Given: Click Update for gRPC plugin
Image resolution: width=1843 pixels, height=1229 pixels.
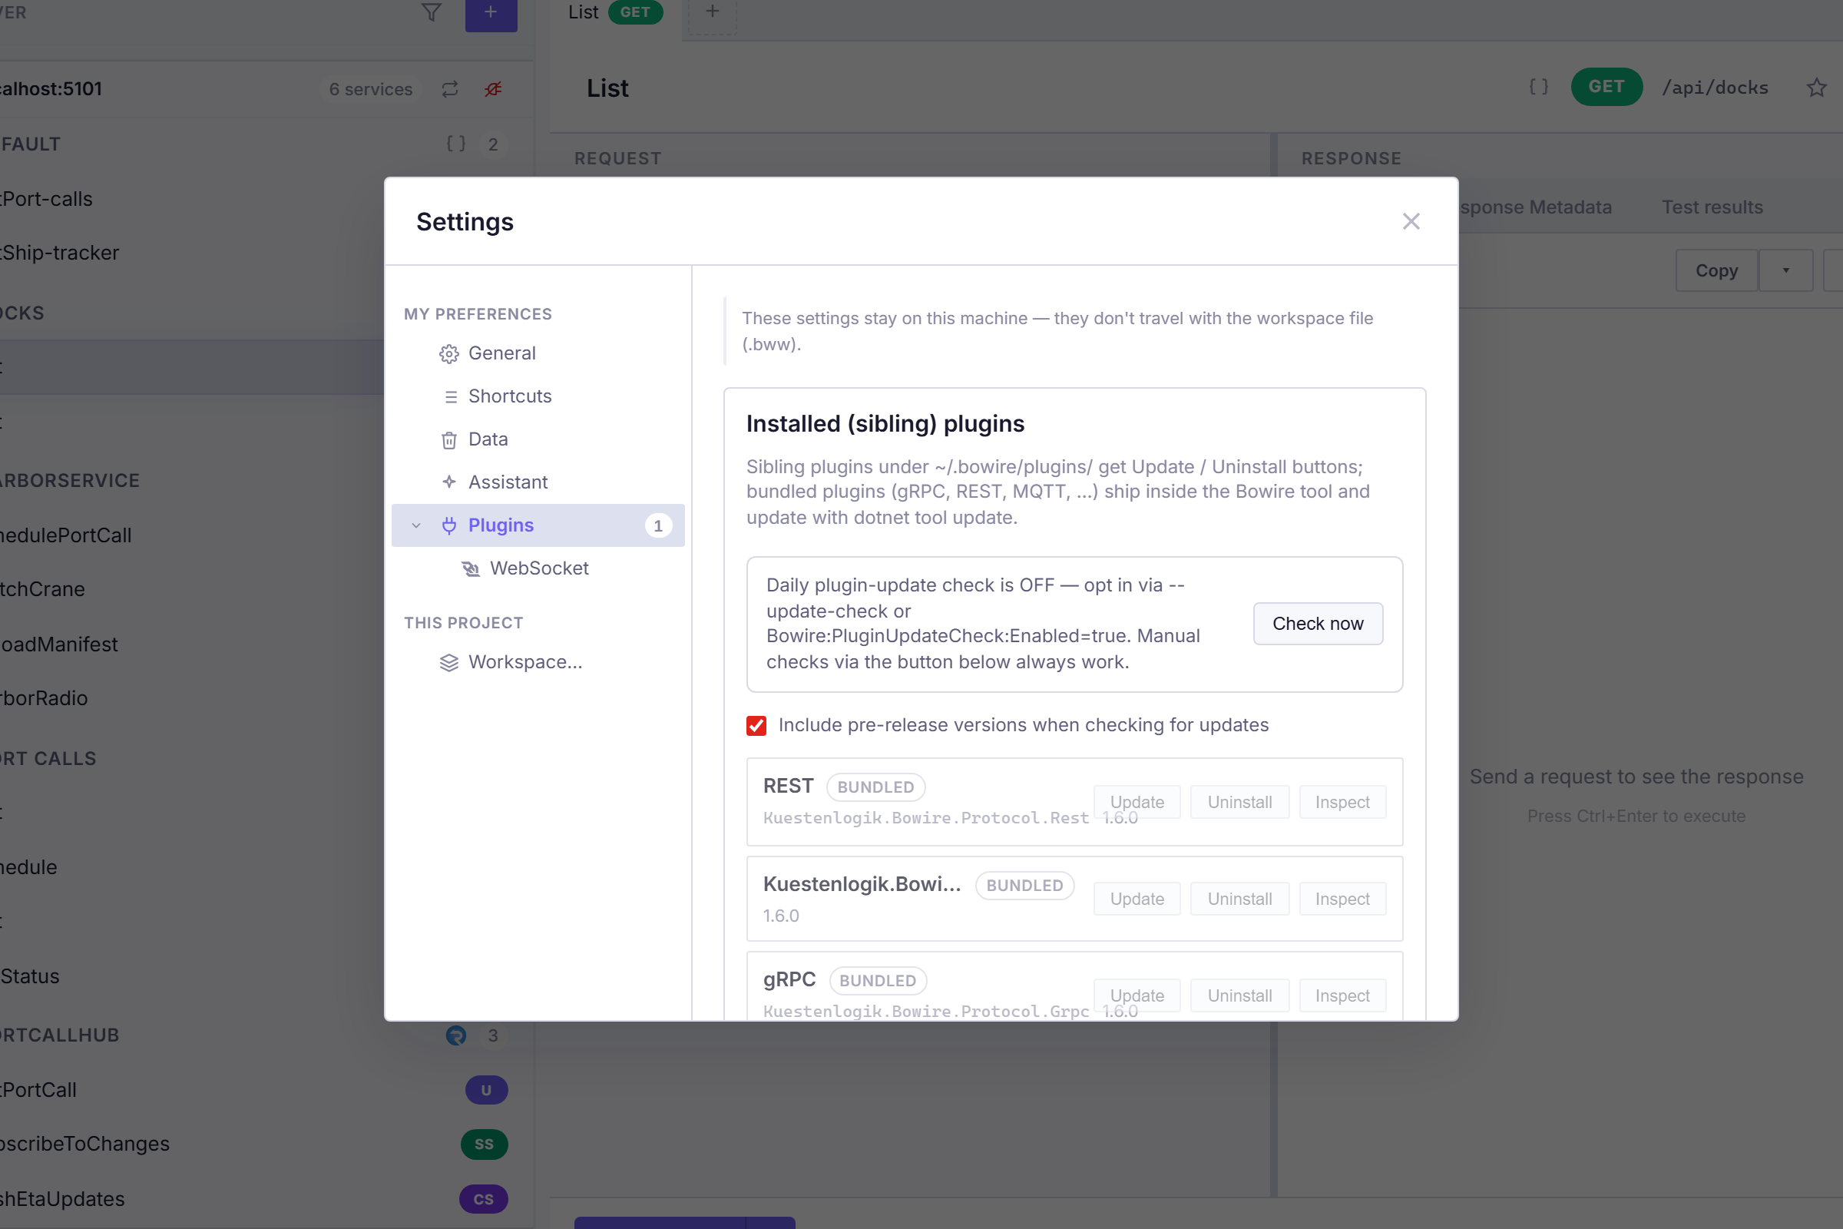Looking at the screenshot, I should pyautogui.click(x=1137, y=995).
